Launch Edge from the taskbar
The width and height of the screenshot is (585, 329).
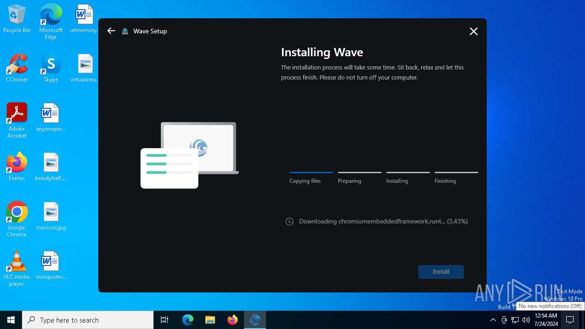click(x=188, y=320)
